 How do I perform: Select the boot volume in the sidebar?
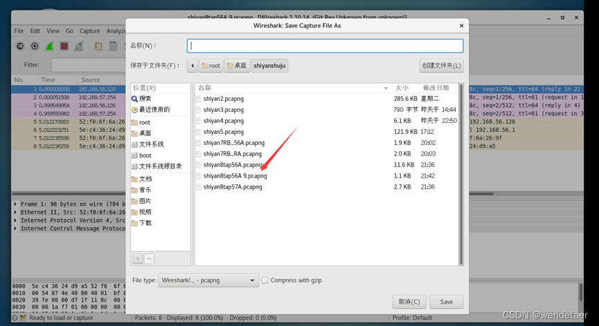141,155
